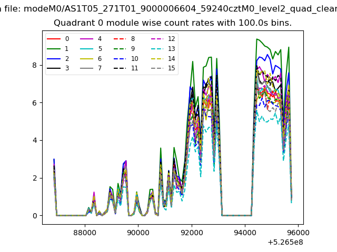Click the Quadrant 0 module wise plot title
This screenshot has height=252, width=337.
(173, 23)
